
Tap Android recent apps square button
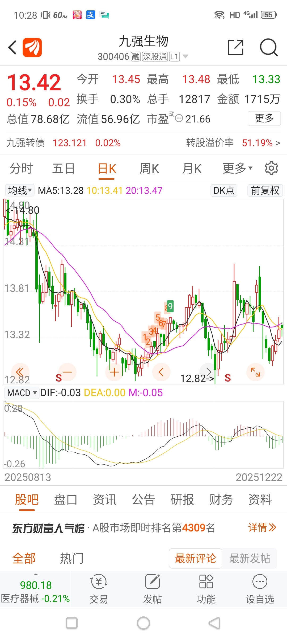click(x=72, y=623)
